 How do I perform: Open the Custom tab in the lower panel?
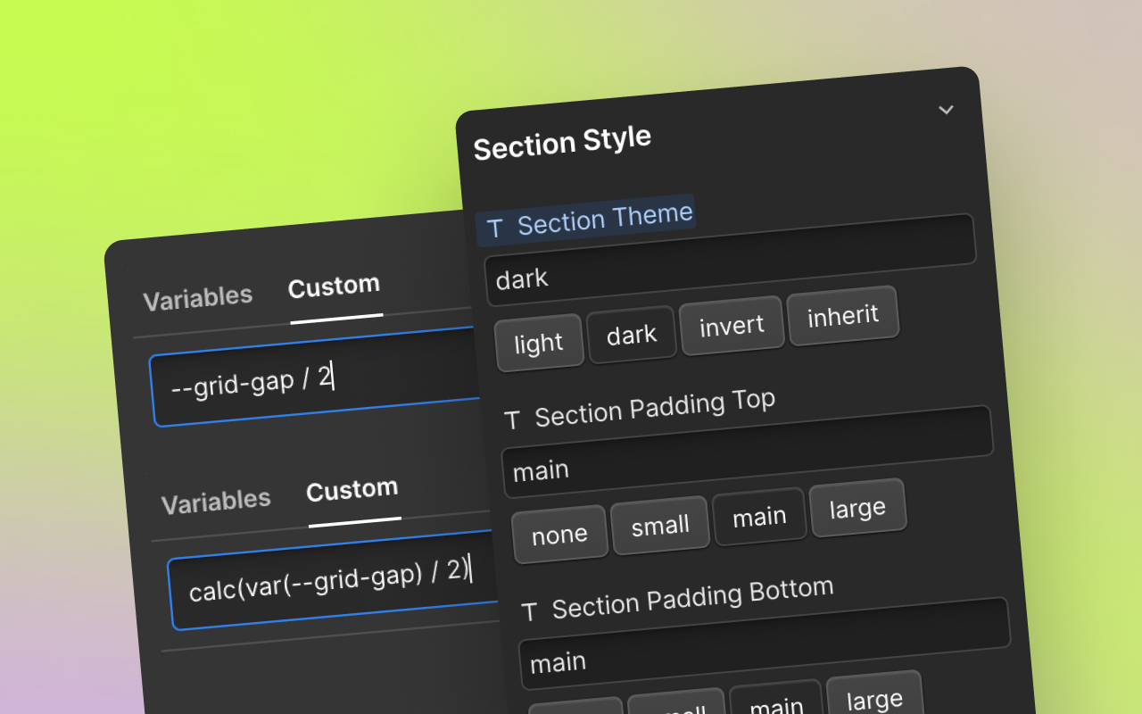(352, 489)
